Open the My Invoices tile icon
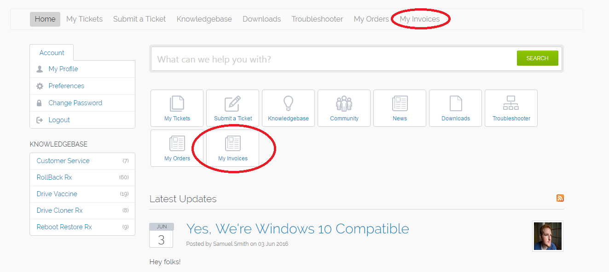The width and height of the screenshot is (609, 272). point(232,144)
